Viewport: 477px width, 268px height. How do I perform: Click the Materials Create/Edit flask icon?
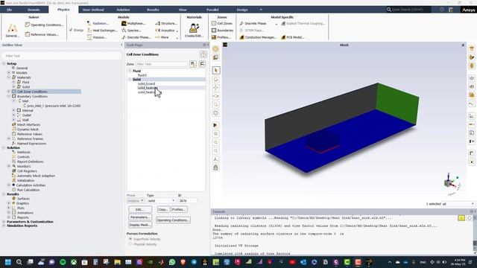point(194,28)
